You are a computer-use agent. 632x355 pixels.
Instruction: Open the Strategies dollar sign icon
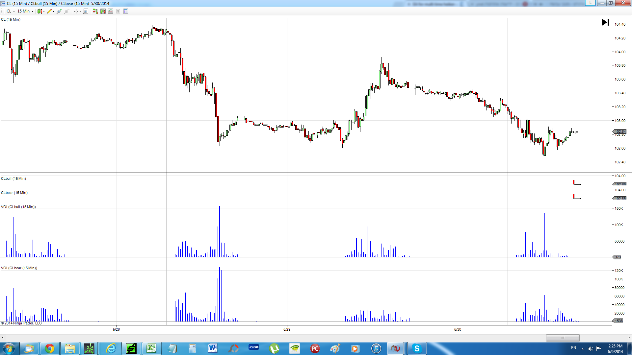tap(118, 11)
